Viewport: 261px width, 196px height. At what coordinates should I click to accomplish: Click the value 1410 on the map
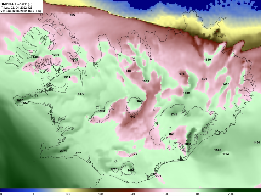pos(226,84)
